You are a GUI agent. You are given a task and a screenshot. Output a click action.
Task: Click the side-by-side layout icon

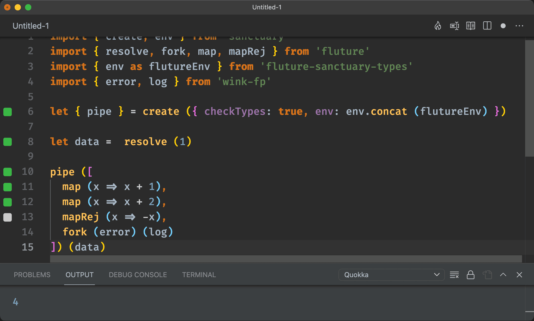pyautogui.click(x=488, y=26)
